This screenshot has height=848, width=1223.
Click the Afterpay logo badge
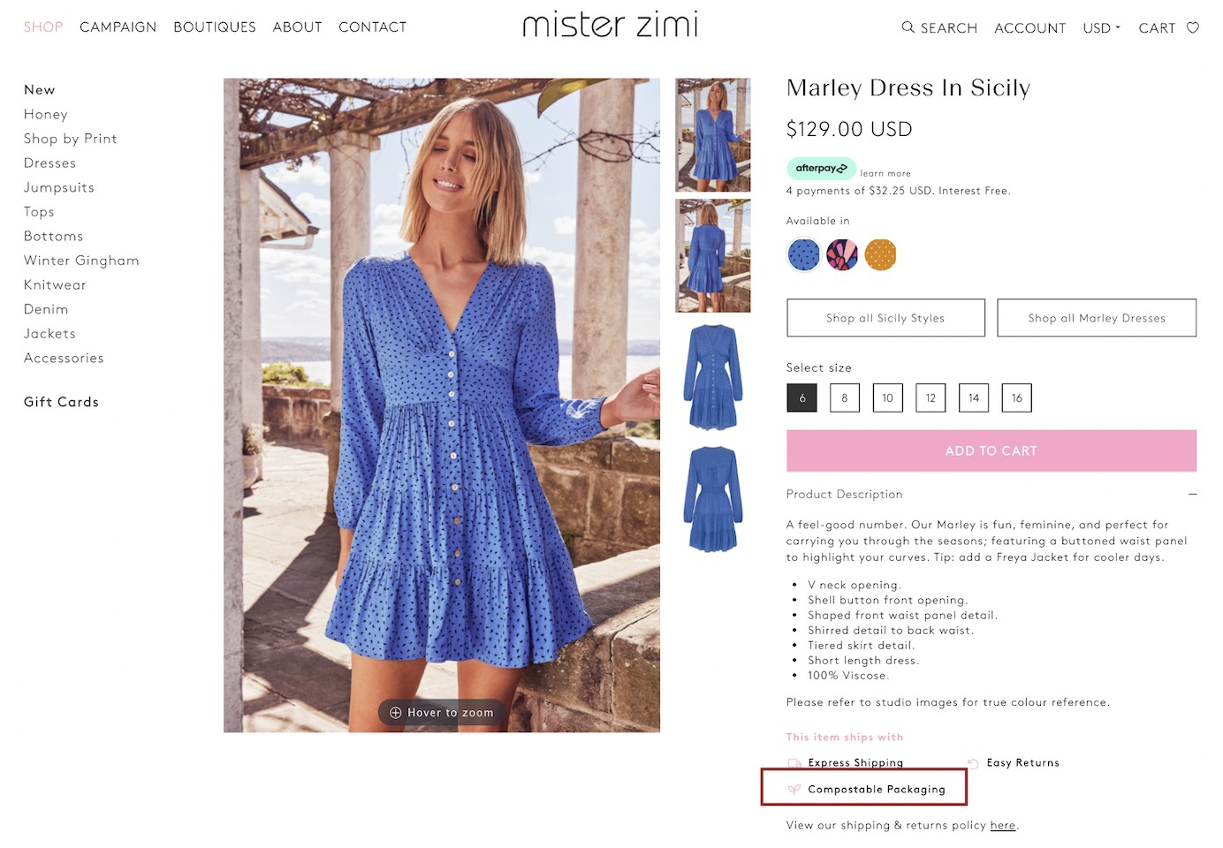click(821, 168)
